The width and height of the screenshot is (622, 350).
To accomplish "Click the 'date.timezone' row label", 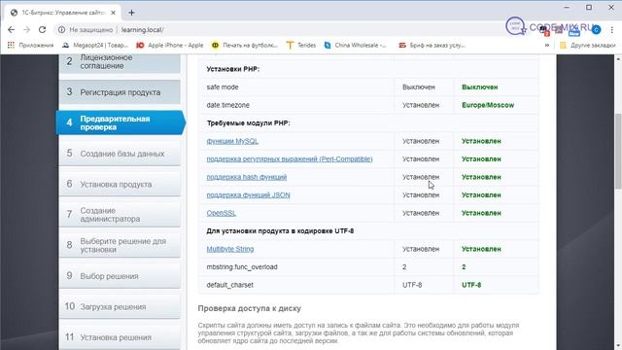I will point(227,105).
